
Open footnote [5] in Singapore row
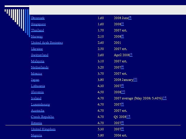click(122, 24)
